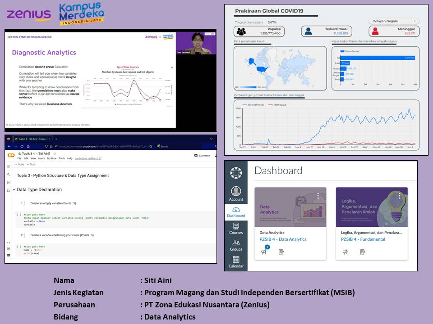Screen dimensions: 433x324
Task: Open the Wilayah Negara dropdown filter
Action: pos(394,21)
